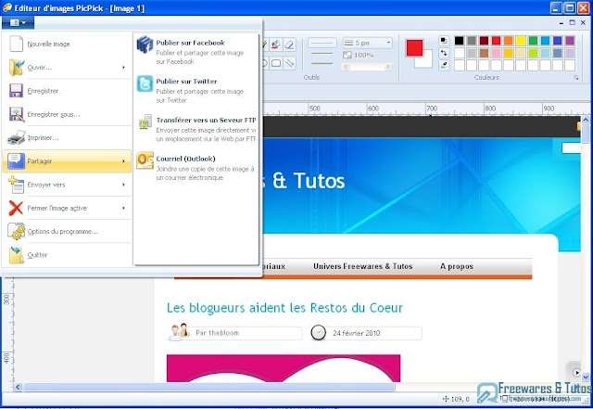Choose 'Options du programme...' menu entry
This screenshot has width=593, height=409.
pyautogui.click(x=68, y=231)
